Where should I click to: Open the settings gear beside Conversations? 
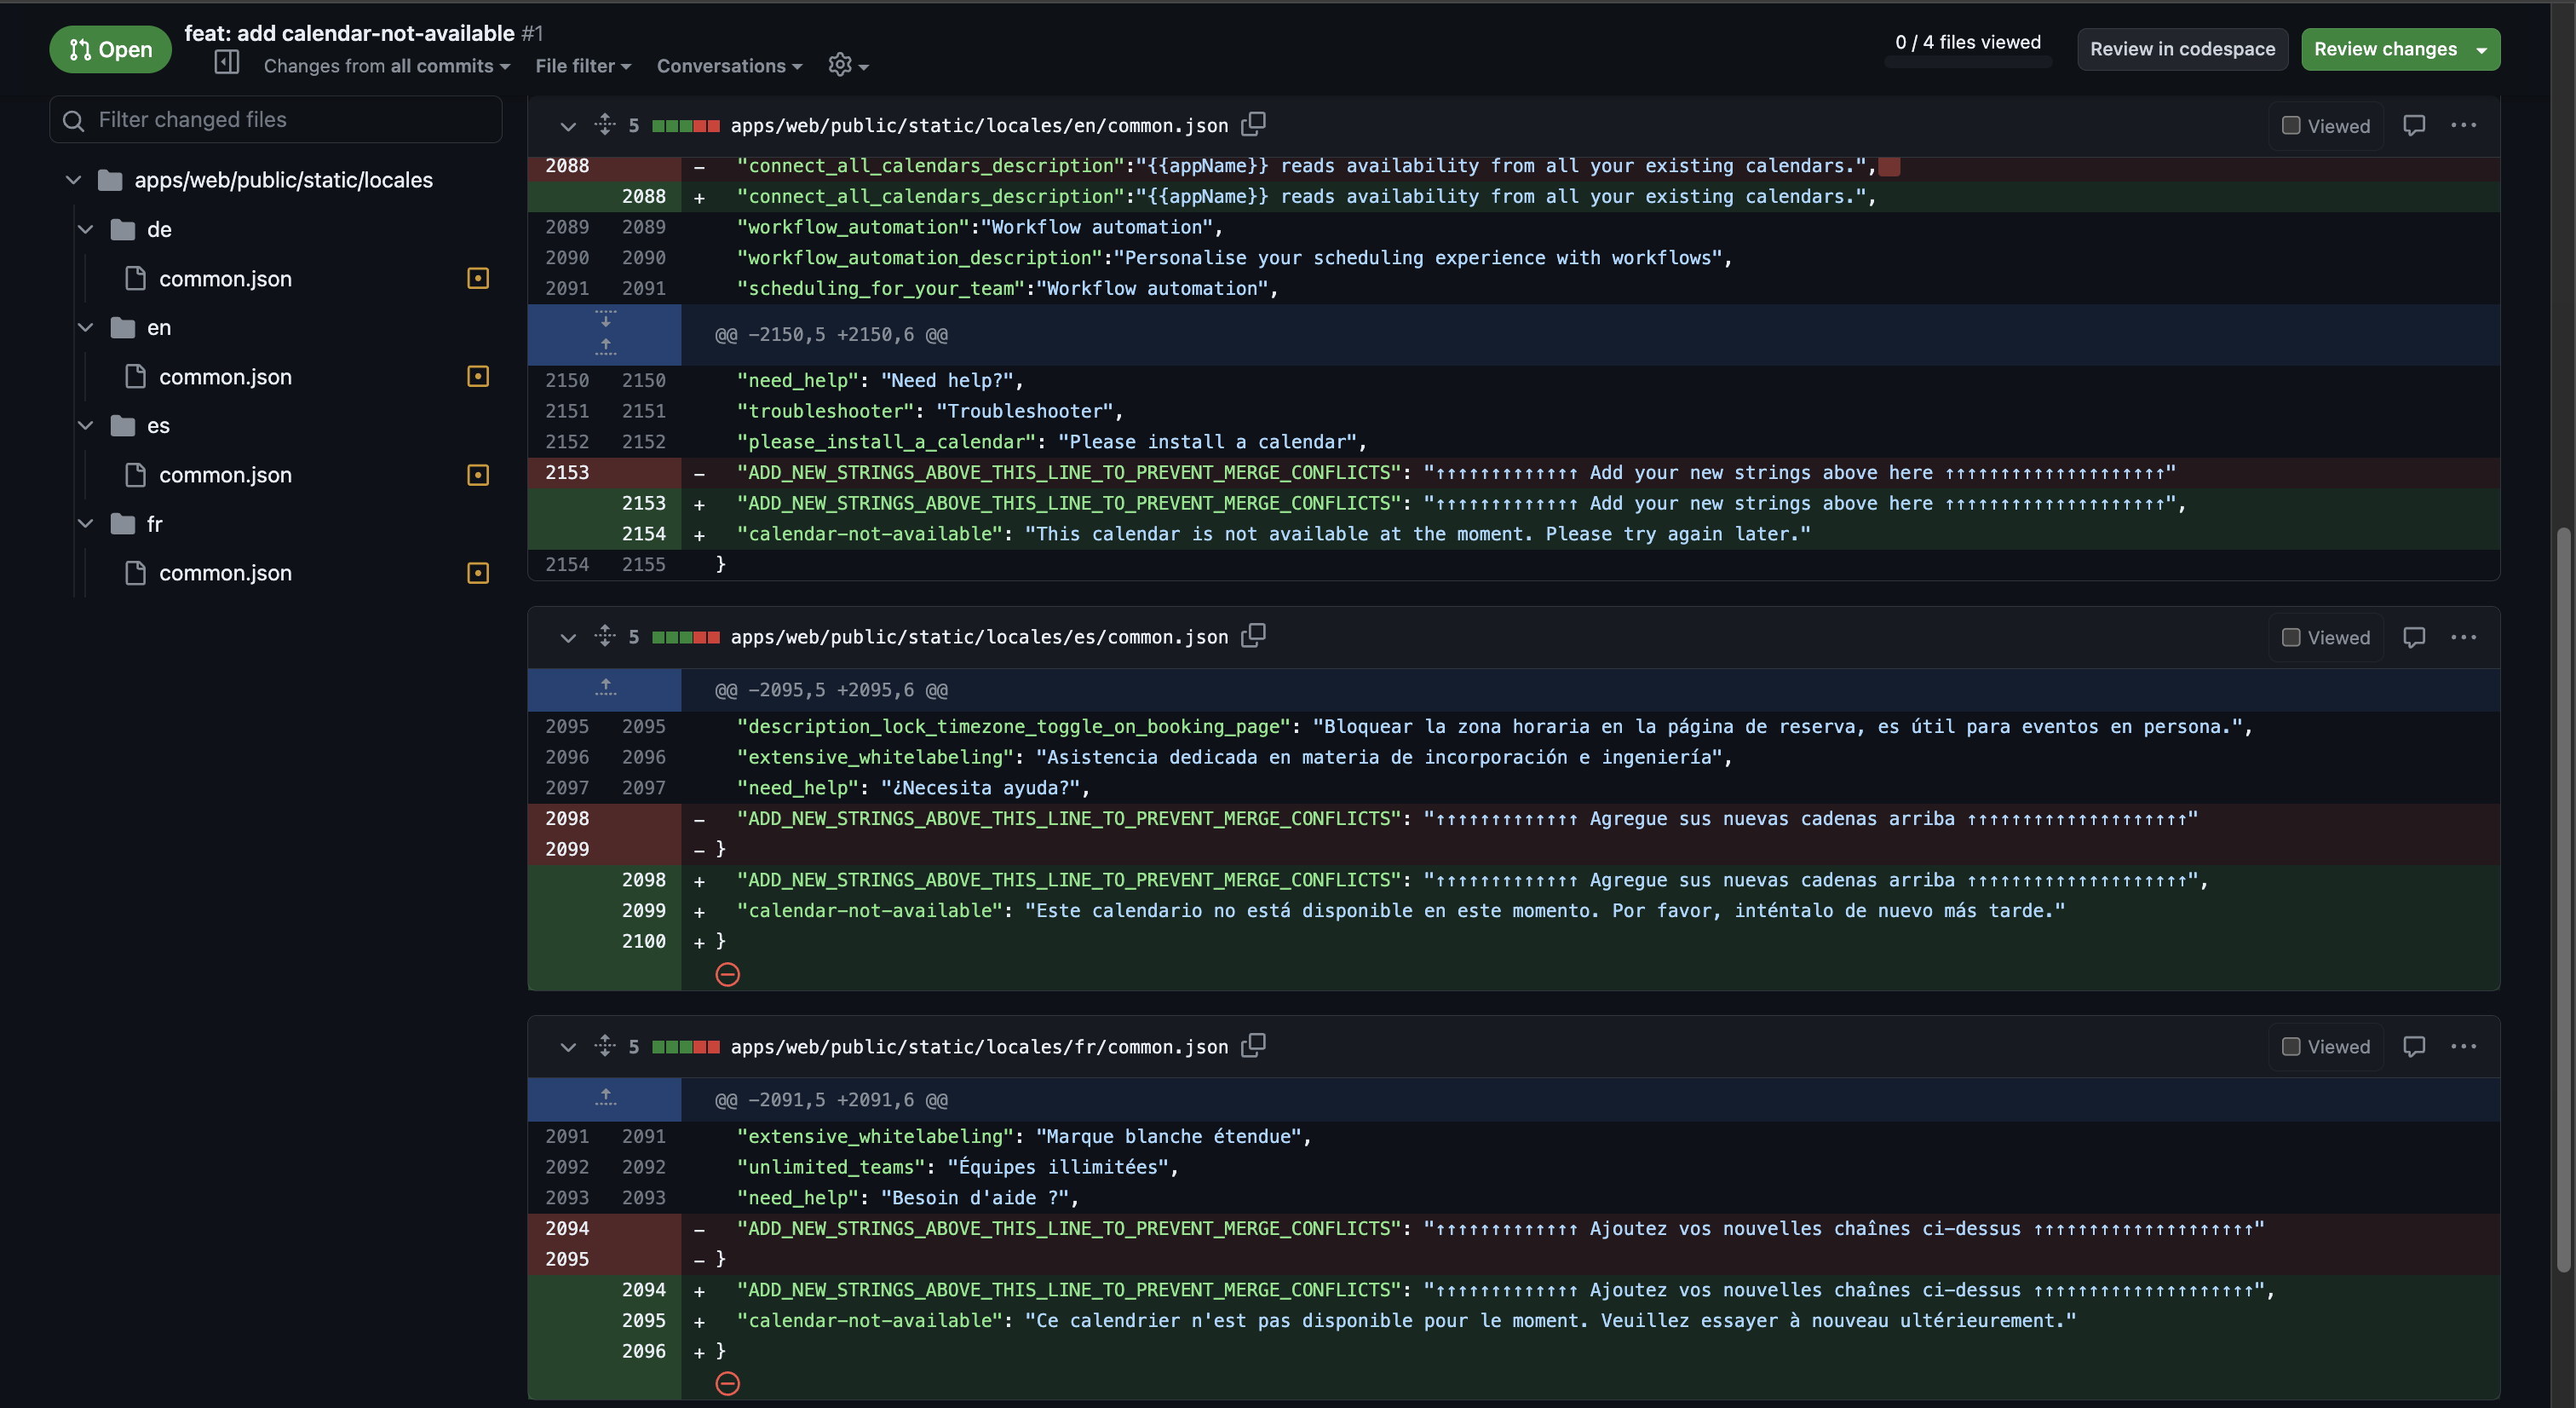841,65
